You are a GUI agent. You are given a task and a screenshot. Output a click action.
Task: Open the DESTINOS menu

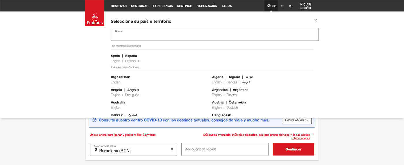click(x=184, y=6)
